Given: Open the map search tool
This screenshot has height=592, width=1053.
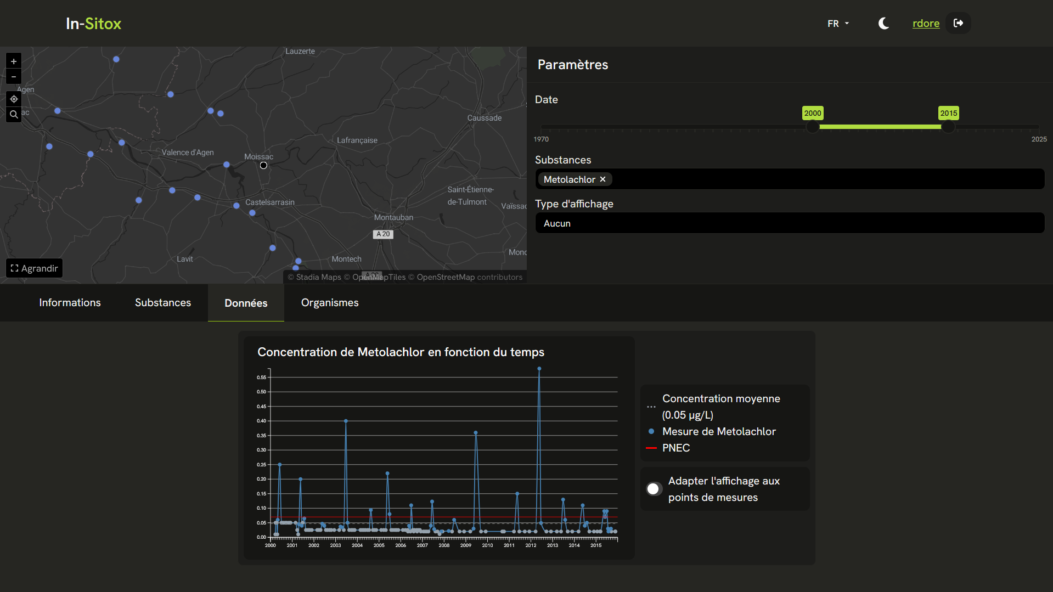Looking at the screenshot, I should click(13, 114).
